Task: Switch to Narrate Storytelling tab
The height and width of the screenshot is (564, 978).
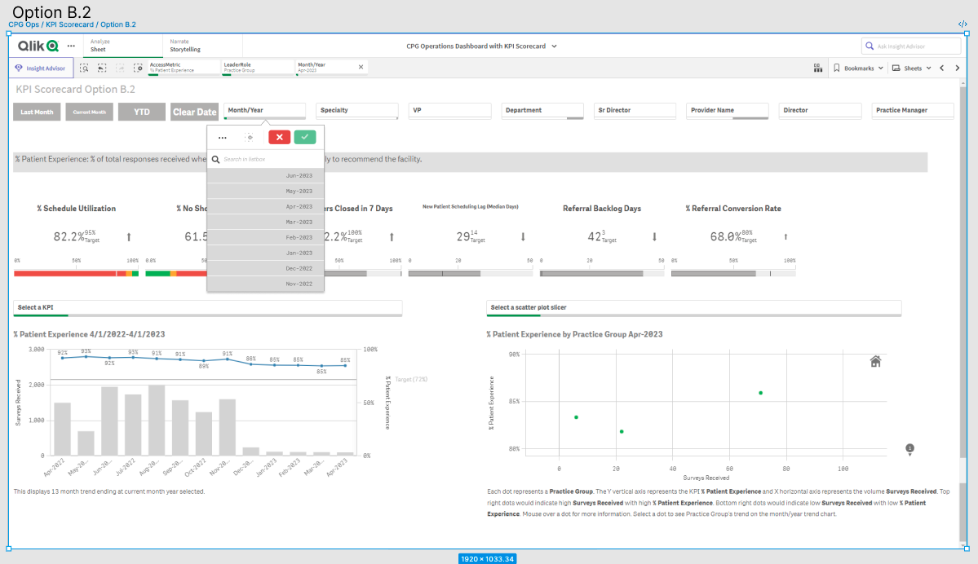Action: [x=203, y=46]
